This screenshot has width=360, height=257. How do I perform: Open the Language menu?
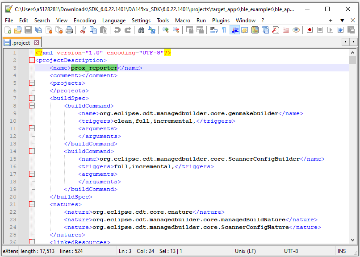coord(114,21)
